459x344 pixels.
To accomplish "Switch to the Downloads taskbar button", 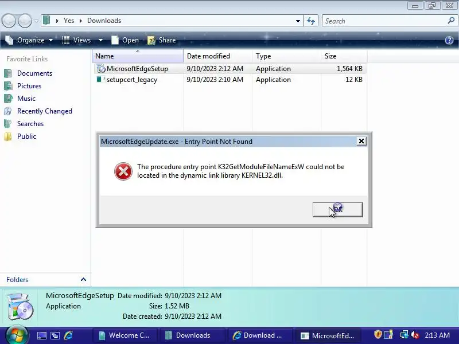I will click(192, 335).
